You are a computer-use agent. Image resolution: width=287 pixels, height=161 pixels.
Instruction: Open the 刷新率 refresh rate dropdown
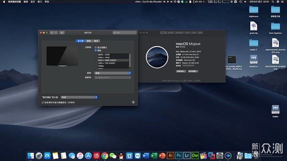(113, 78)
